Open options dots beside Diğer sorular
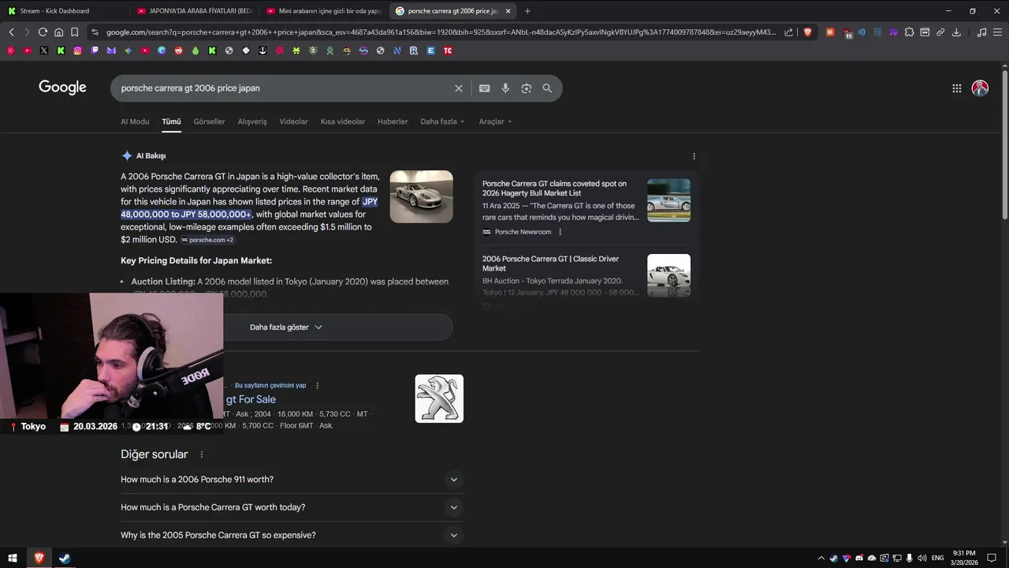1009x568 pixels. 202,454
